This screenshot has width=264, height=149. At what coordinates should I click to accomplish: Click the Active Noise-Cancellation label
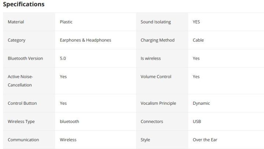pyautogui.click(x=20, y=81)
